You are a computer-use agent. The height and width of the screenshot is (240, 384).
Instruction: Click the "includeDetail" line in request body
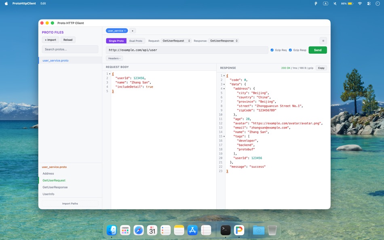tap(134, 87)
